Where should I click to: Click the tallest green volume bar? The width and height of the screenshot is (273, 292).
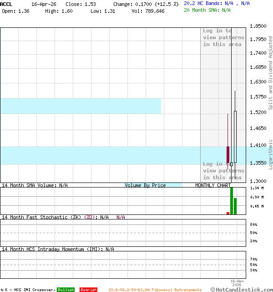[x=232, y=201]
